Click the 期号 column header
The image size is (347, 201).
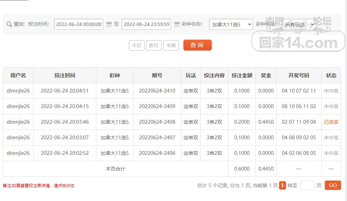pos(156,75)
